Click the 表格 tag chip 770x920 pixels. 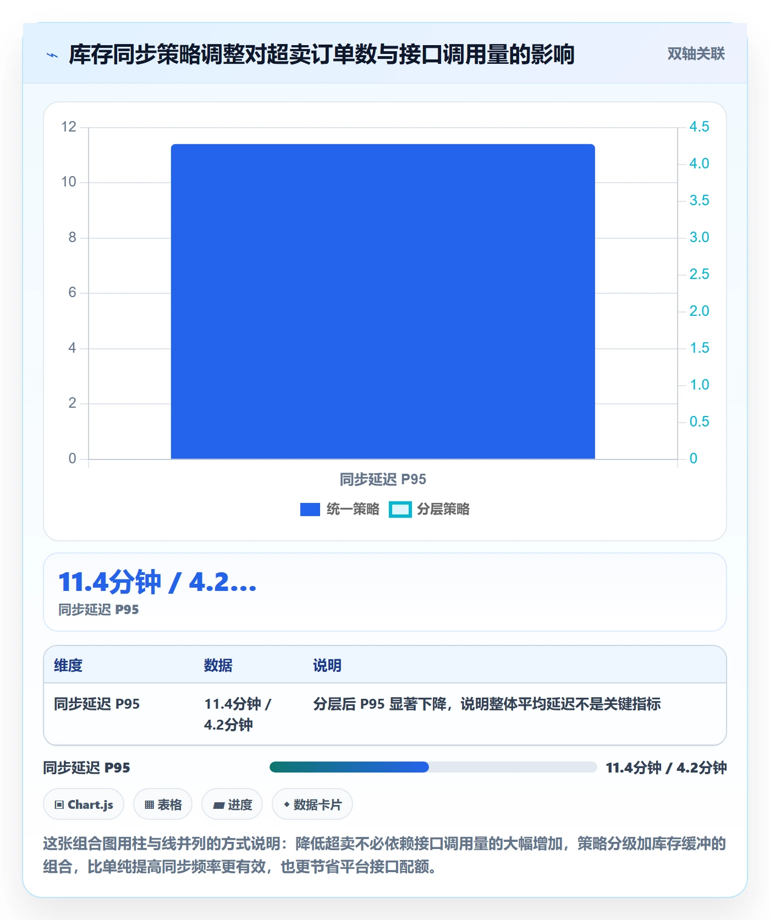coord(163,804)
